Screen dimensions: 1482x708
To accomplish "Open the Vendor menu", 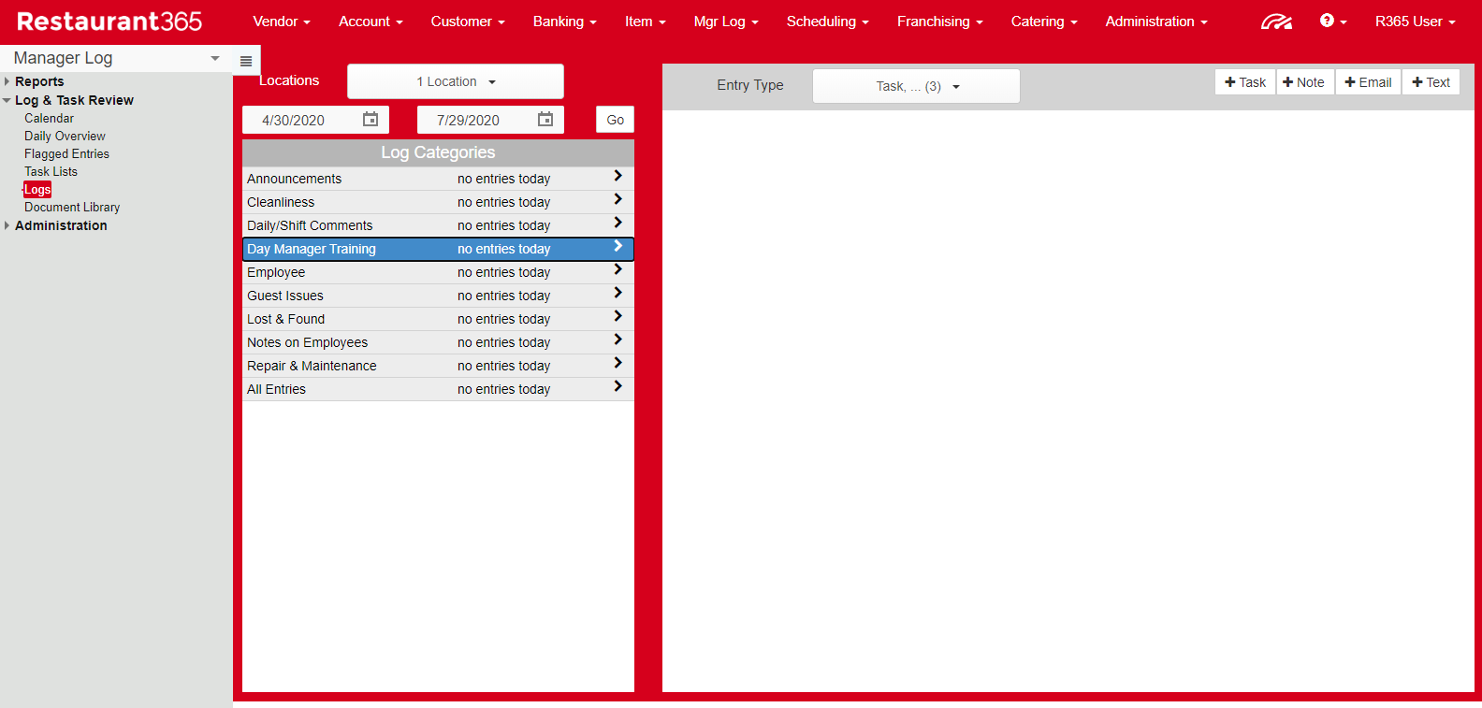I will 282,22.
